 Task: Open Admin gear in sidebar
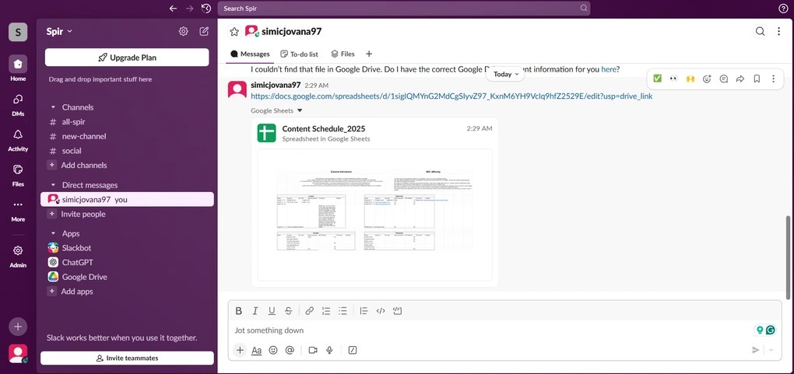18,250
